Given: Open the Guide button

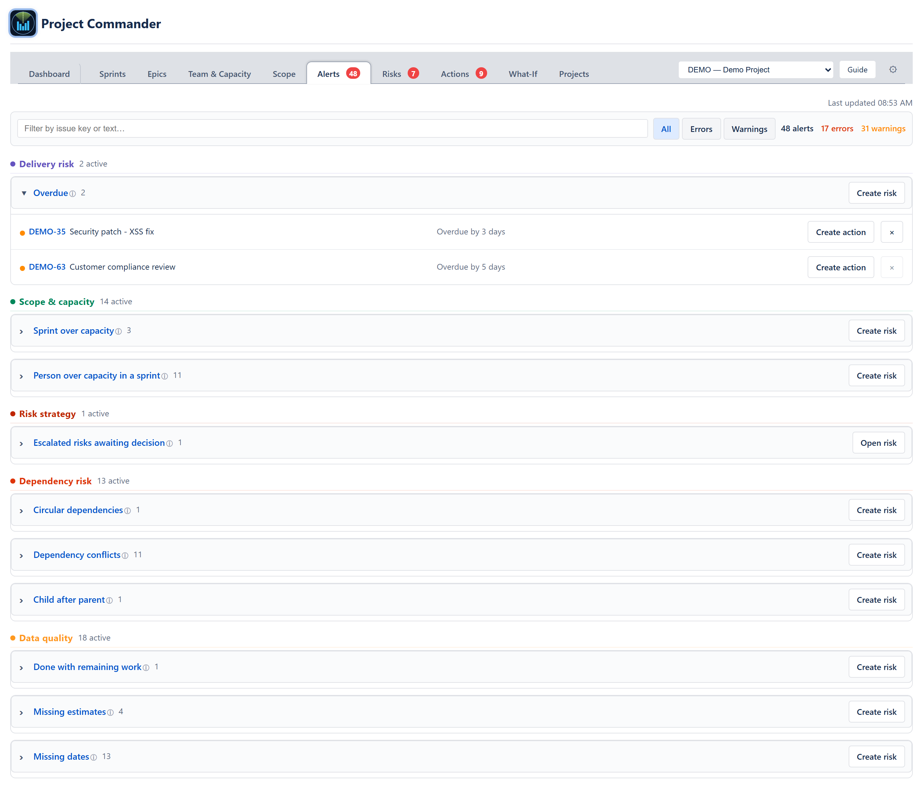Looking at the screenshot, I should pos(857,69).
